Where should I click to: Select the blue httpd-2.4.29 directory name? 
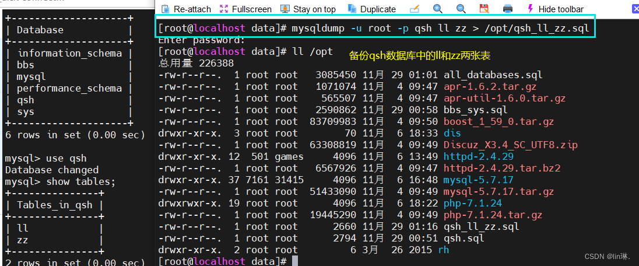[479, 157]
